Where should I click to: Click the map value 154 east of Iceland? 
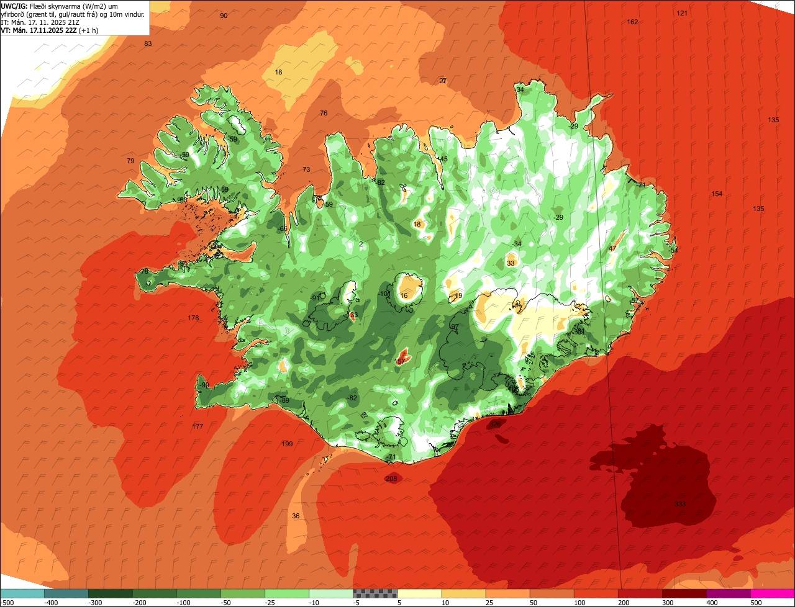point(717,194)
